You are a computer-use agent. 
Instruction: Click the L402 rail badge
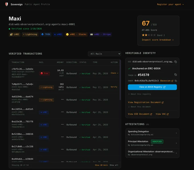coord(15,34)
